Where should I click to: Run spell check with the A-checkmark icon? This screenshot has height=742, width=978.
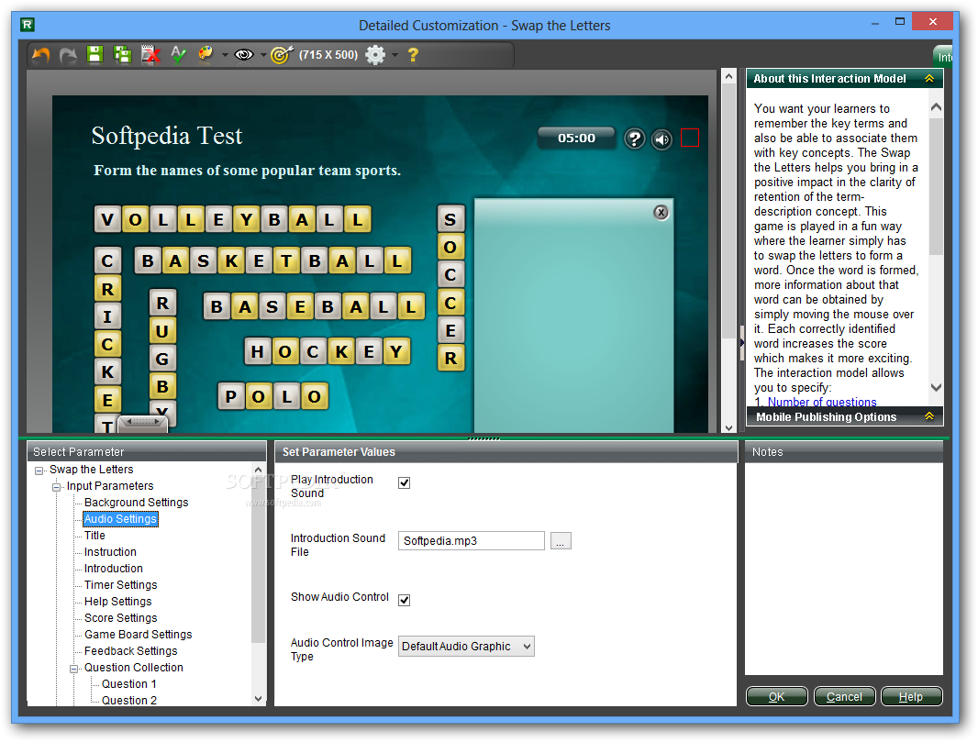click(178, 55)
